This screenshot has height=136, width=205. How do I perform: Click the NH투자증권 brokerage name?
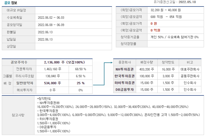[125, 69]
